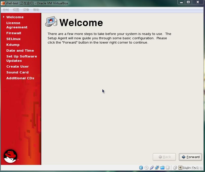The image size is (205, 172).
Task: Click the arrow marker beside Welcome
Action: point(4,17)
